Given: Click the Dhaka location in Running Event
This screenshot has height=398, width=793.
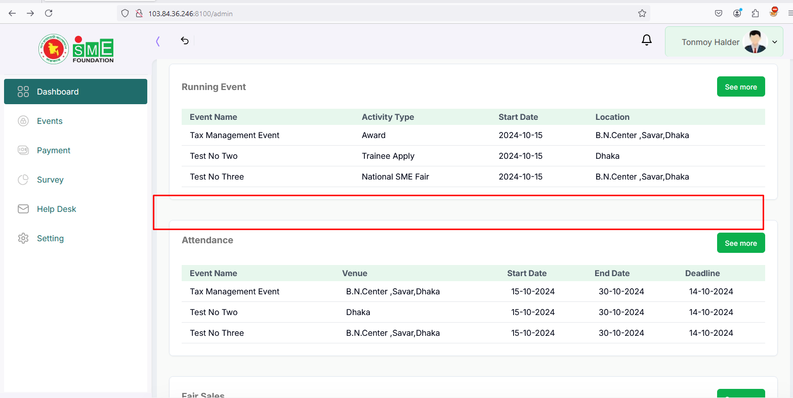Looking at the screenshot, I should [607, 156].
